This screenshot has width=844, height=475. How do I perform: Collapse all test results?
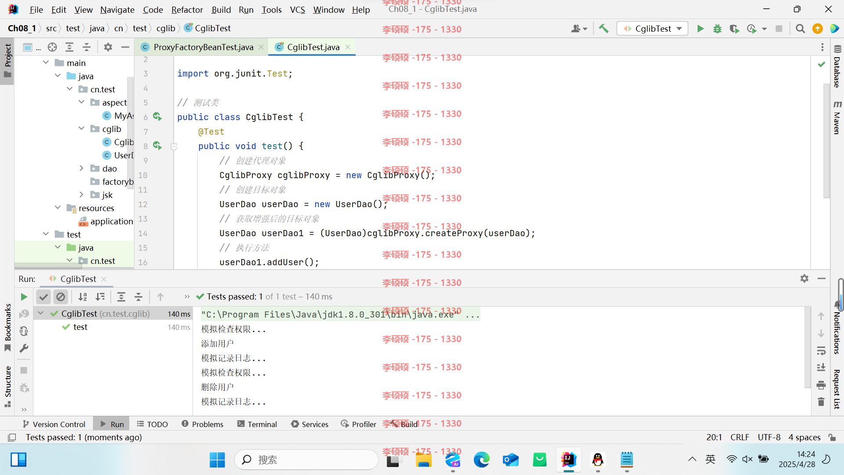pyautogui.click(x=138, y=297)
